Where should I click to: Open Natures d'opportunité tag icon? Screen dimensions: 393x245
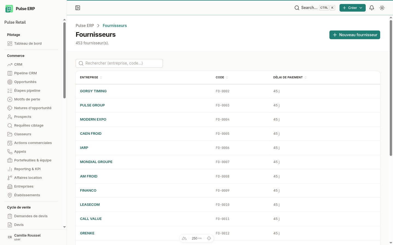coord(10,108)
